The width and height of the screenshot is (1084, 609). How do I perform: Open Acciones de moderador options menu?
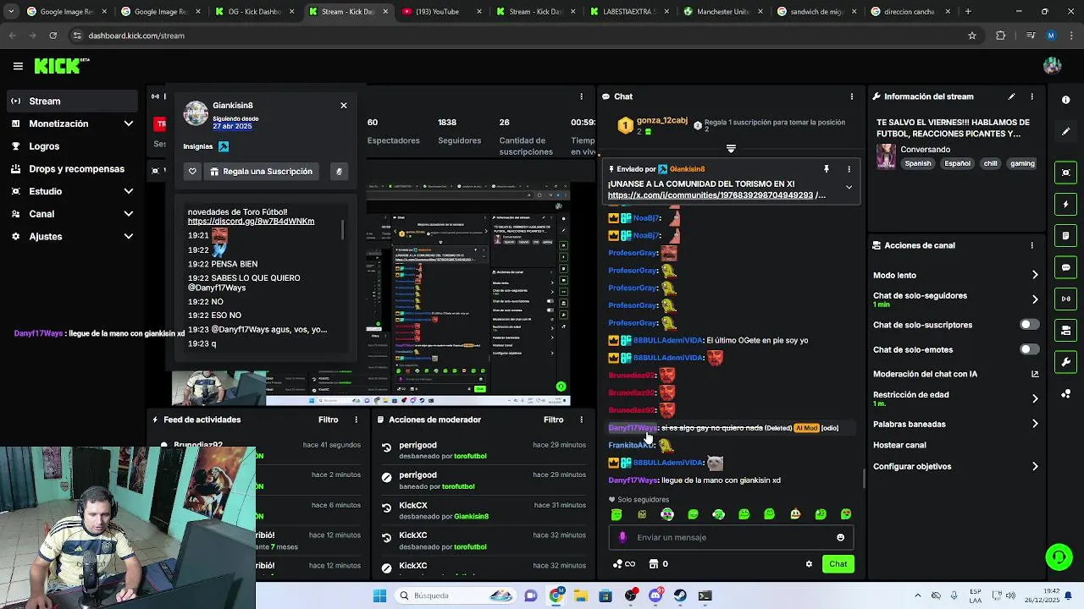click(581, 420)
